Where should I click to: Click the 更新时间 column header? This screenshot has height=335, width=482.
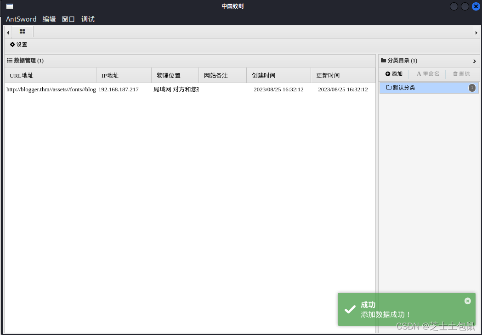[343, 75]
